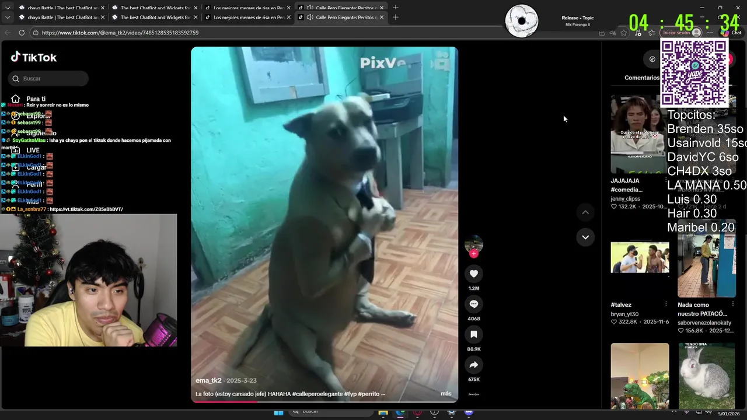Open options menu for #talvez video
Viewport: 747px width, 420px height.
click(x=666, y=304)
